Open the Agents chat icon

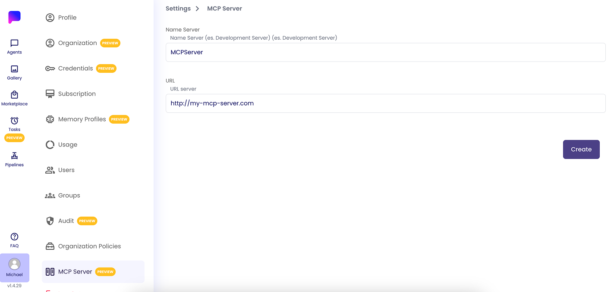tap(14, 43)
